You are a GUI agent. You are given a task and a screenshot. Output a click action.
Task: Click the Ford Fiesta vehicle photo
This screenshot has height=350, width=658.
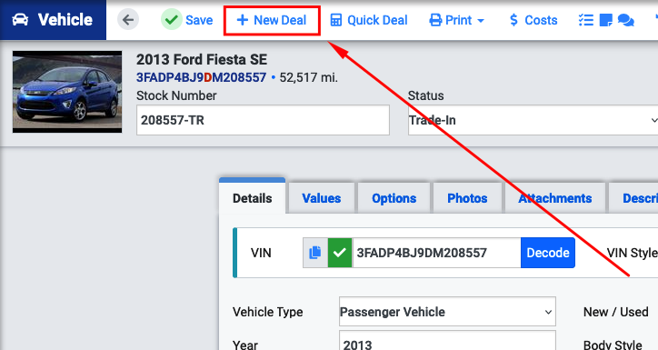(x=67, y=92)
